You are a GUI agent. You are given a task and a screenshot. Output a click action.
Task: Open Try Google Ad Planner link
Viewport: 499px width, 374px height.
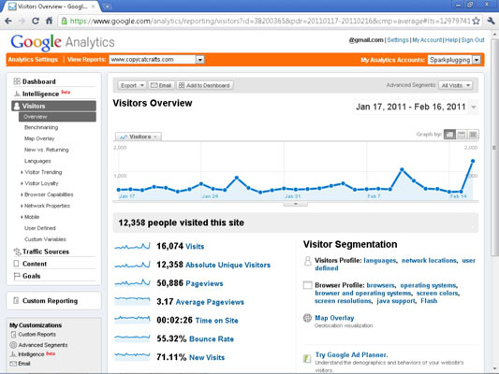(x=352, y=355)
